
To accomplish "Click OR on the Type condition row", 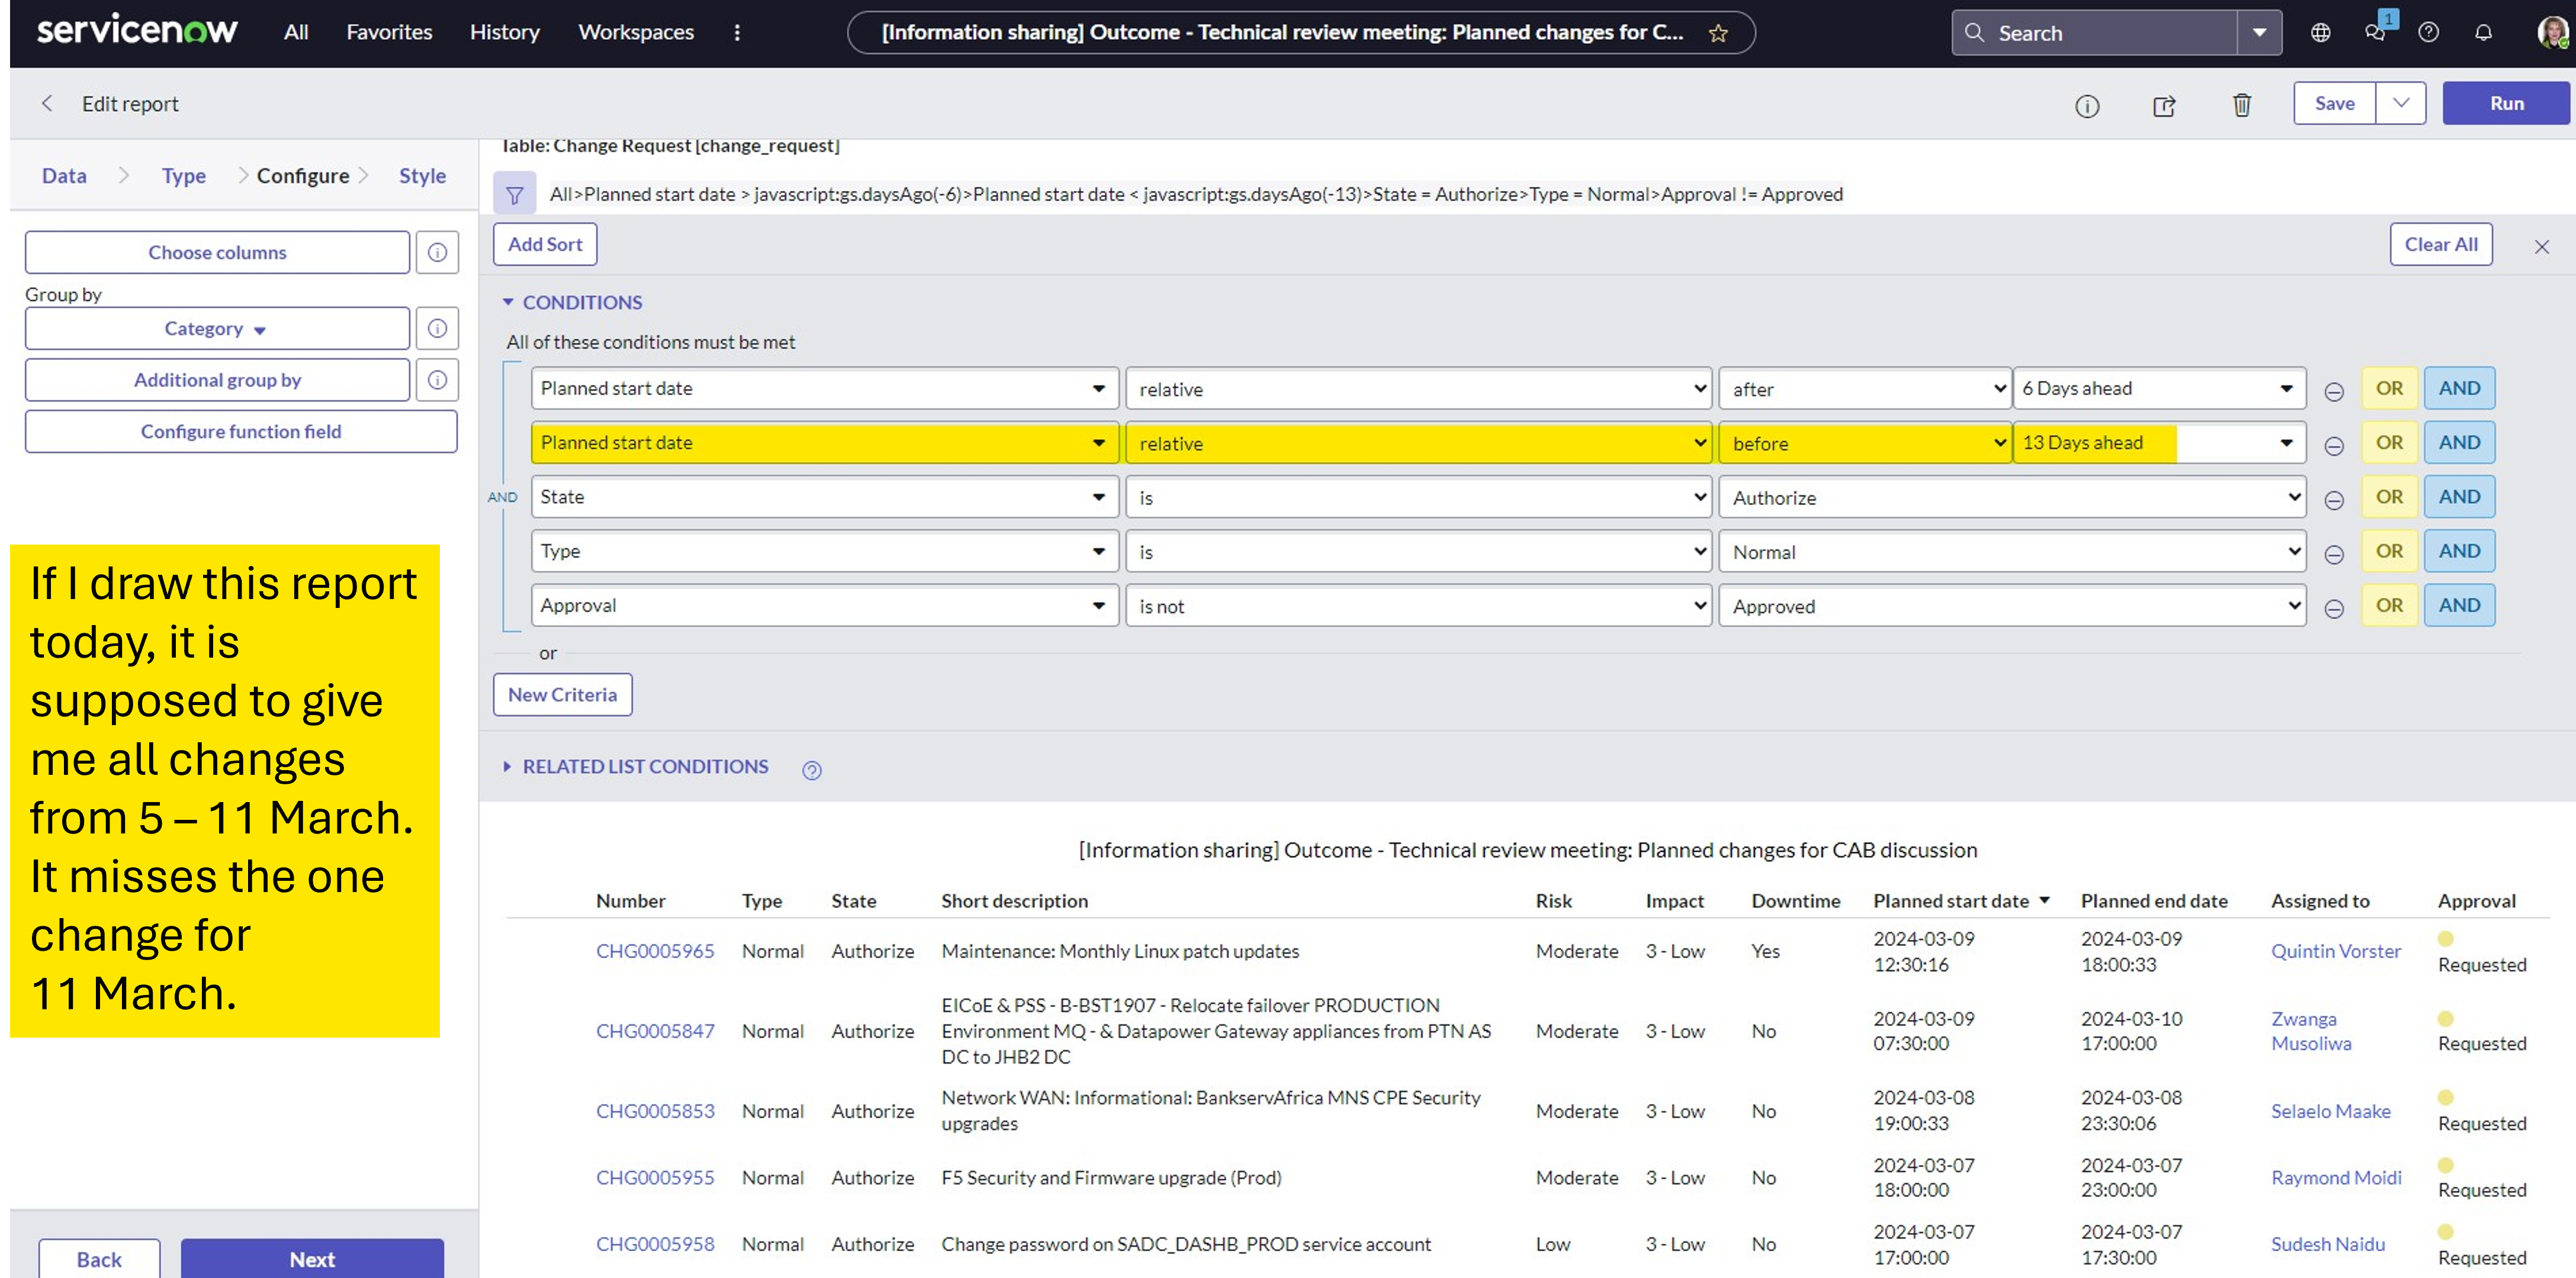I will 2389,551.
